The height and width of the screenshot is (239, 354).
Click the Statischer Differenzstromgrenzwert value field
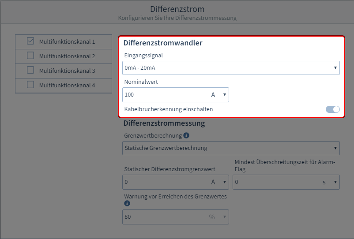pos(163,182)
